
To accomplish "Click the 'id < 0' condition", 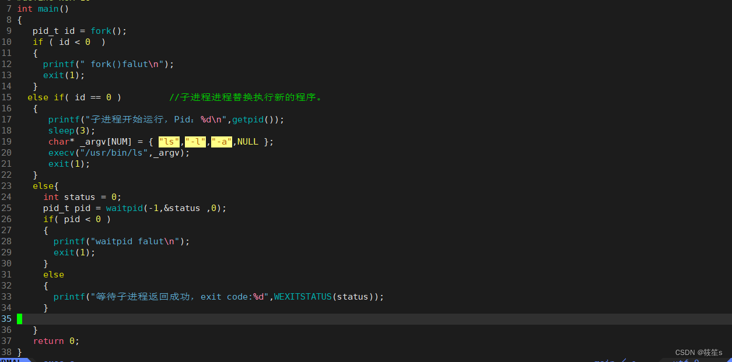I will tap(75, 42).
